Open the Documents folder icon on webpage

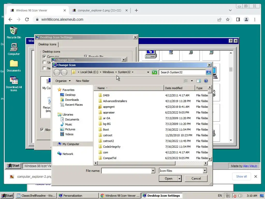click(14, 66)
